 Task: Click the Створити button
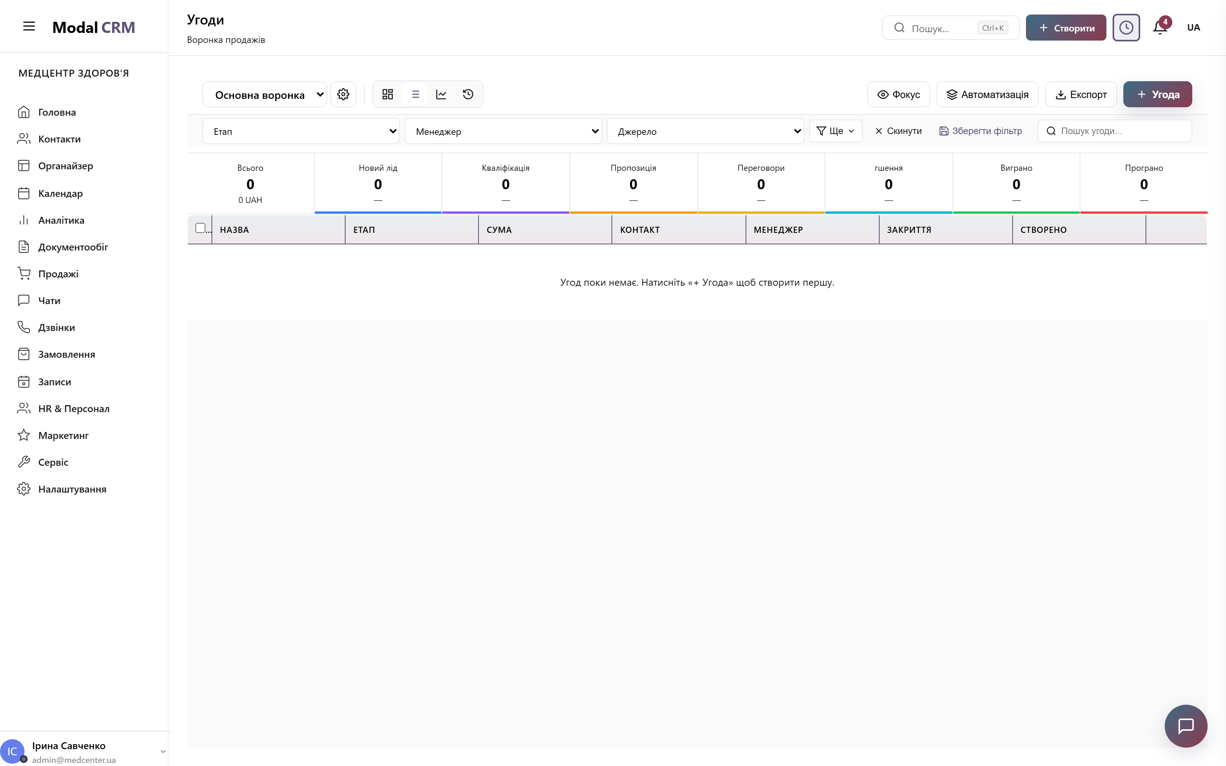point(1065,28)
